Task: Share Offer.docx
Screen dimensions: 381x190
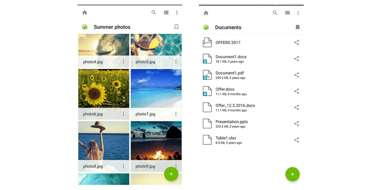Action: pyautogui.click(x=297, y=91)
